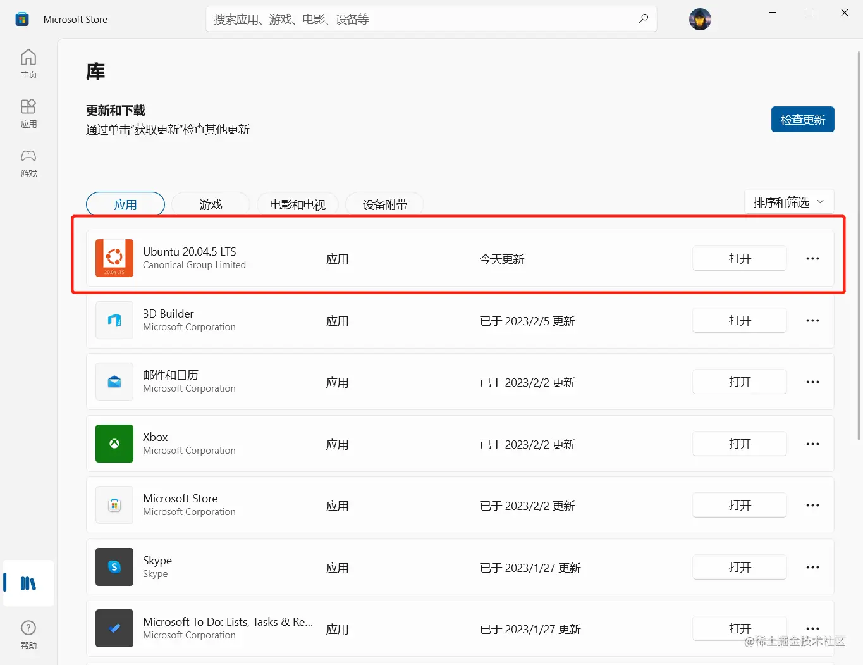Click the 检查更新 button
Viewport: 863px width, 665px height.
[x=802, y=120]
